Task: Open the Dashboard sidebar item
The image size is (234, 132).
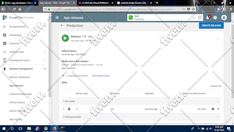Action: coord(15,35)
